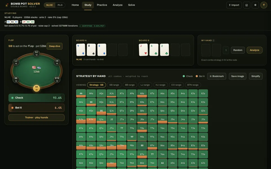This screenshot has width=271, height=169.
Task: Select the Bet 6 6.4% action bar
Action: [36, 108]
